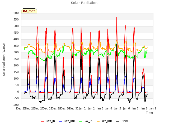Toggle the SW_out legend entry
Viewport: 169px width, 126px height.
point(67,121)
